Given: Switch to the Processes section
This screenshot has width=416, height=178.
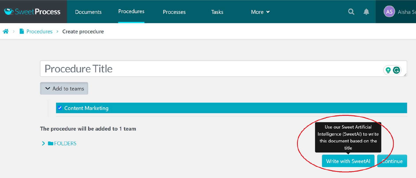Looking at the screenshot, I should point(174,12).
